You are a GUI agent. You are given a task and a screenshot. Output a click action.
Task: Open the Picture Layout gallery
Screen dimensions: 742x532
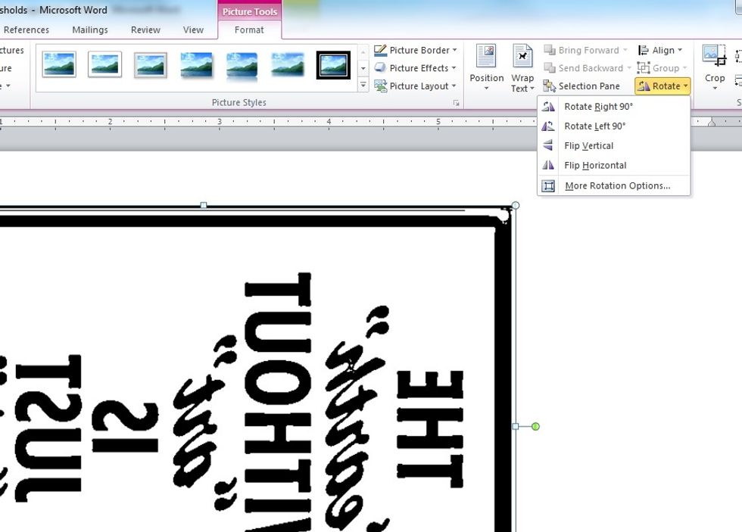point(414,86)
